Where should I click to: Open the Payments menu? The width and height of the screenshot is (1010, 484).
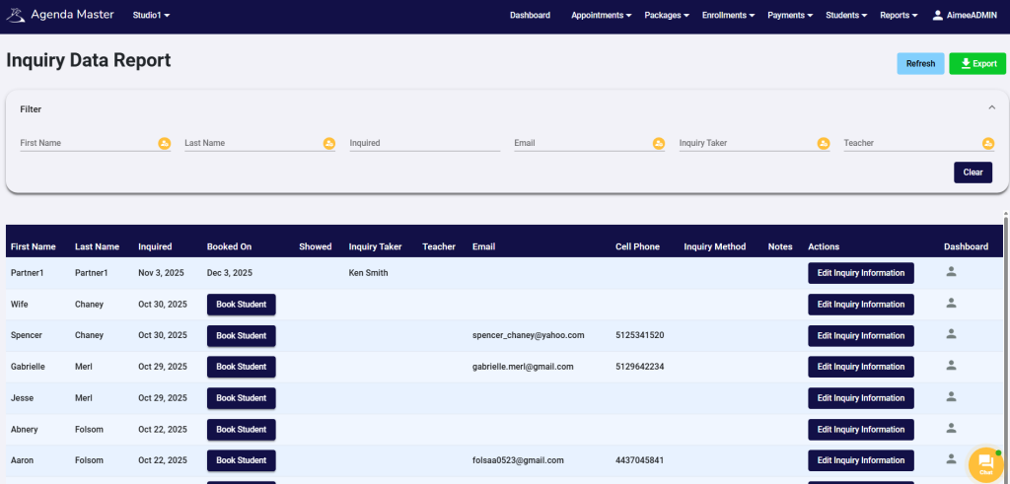tap(790, 16)
